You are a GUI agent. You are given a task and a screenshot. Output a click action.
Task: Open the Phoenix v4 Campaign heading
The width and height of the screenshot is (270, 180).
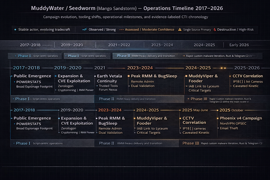pyautogui.click(x=241, y=118)
